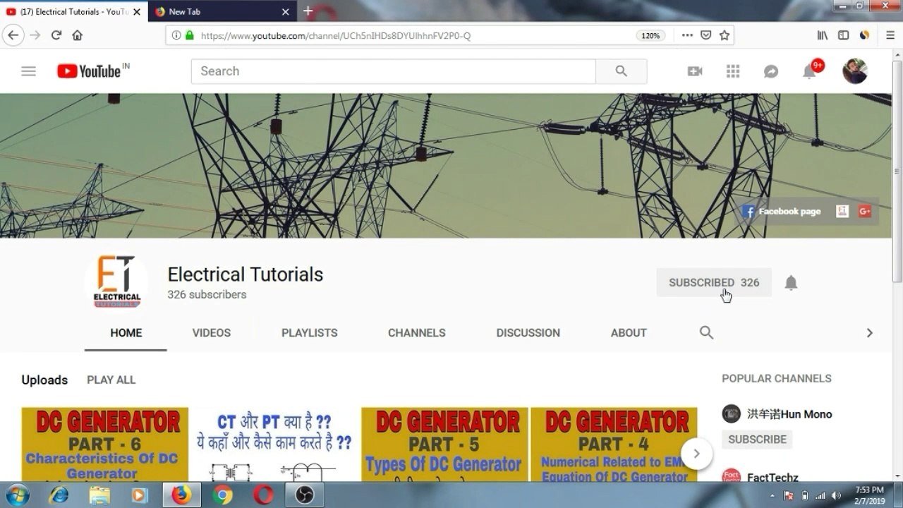Click the Google Plus banner icon
Image resolution: width=903 pixels, height=508 pixels.
click(x=865, y=211)
